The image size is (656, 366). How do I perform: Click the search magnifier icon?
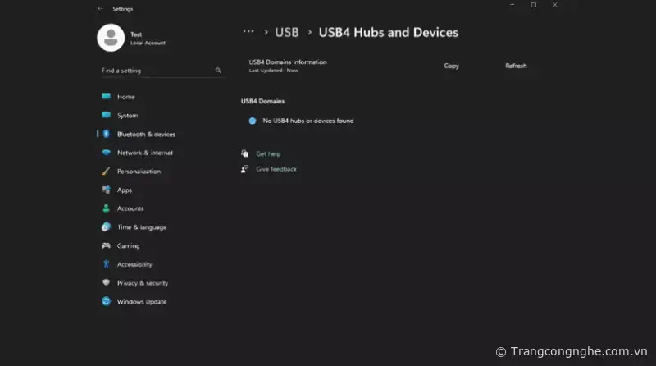tap(218, 71)
